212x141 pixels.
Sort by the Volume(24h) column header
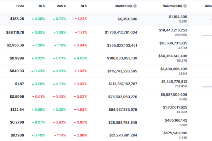172,6
